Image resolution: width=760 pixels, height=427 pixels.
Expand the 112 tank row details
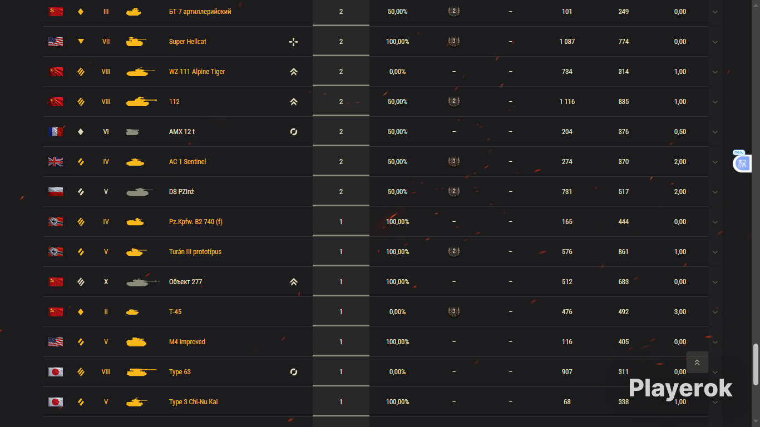[715, 102]
